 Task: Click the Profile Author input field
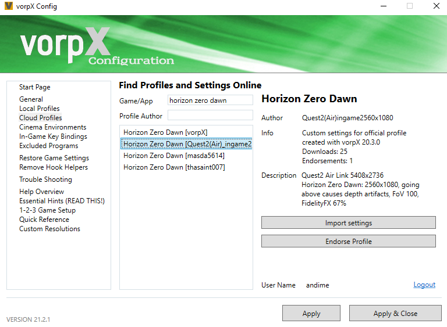pyautogui.click(x=210, y=115)
